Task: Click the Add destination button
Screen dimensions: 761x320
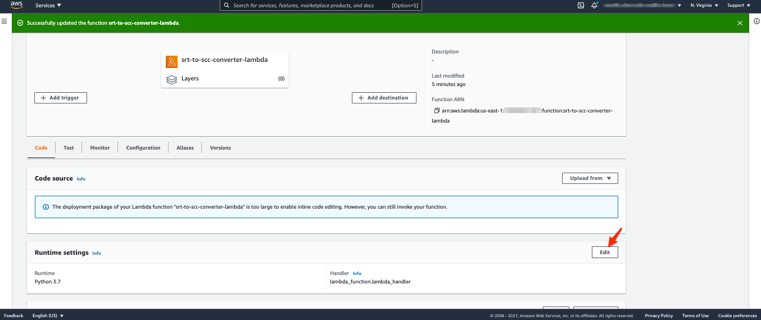Action: coord(384,98)
